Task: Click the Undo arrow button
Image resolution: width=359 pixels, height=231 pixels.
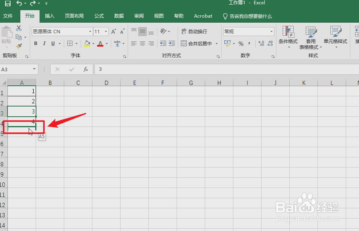Action: (19, 3)
